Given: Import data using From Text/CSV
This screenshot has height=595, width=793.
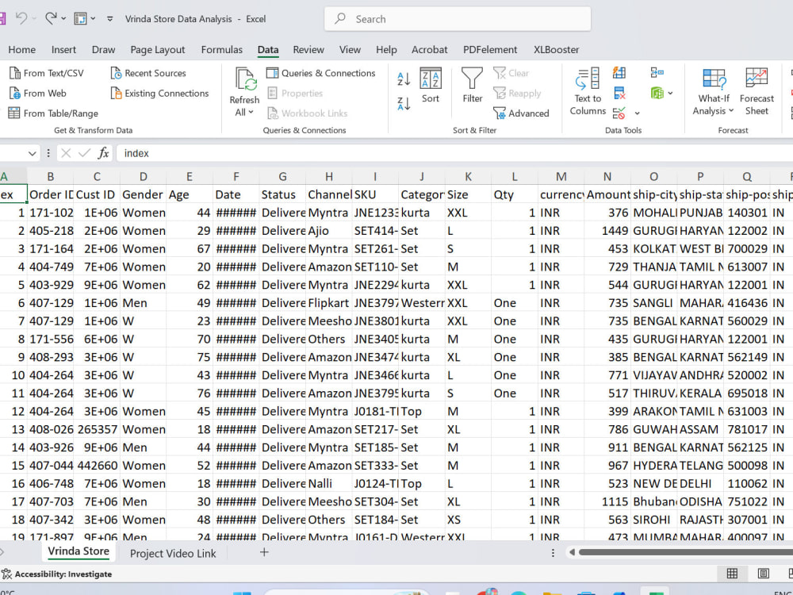Looking at the screenshot, I should 47,73.
